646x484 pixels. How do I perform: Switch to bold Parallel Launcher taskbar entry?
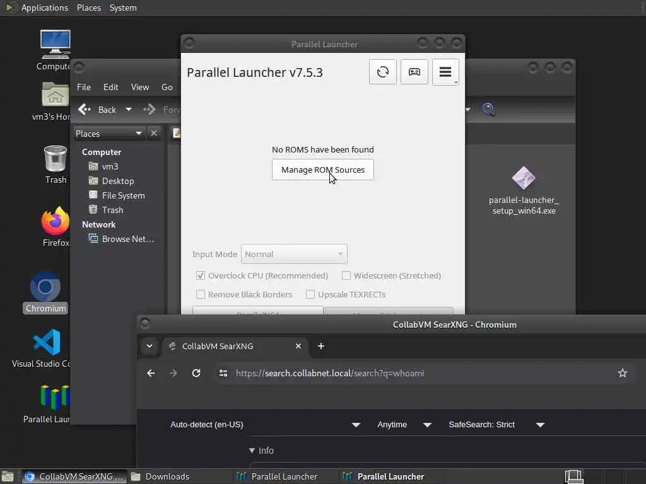[383, 476]
